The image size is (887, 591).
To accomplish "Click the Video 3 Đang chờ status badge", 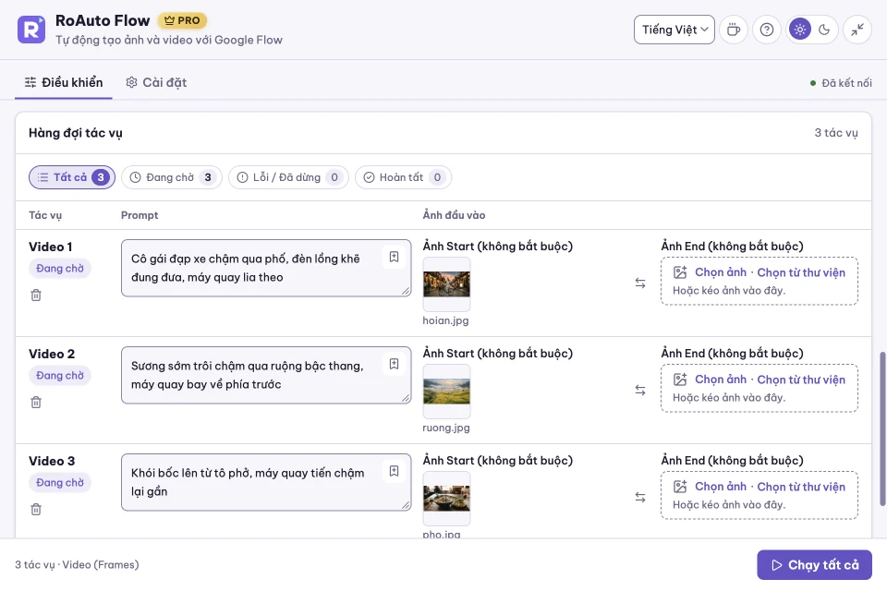I will click(x=60, y=482).
